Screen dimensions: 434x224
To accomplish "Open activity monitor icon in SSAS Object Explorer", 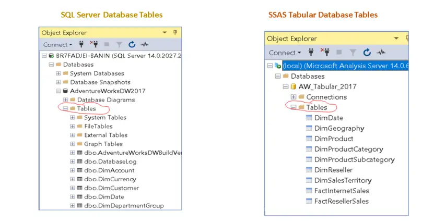I will 381,52.
